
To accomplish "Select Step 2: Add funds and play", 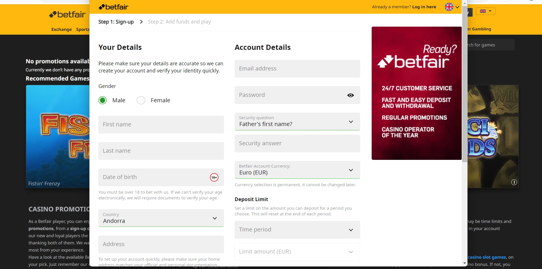I will coord(179,22).
